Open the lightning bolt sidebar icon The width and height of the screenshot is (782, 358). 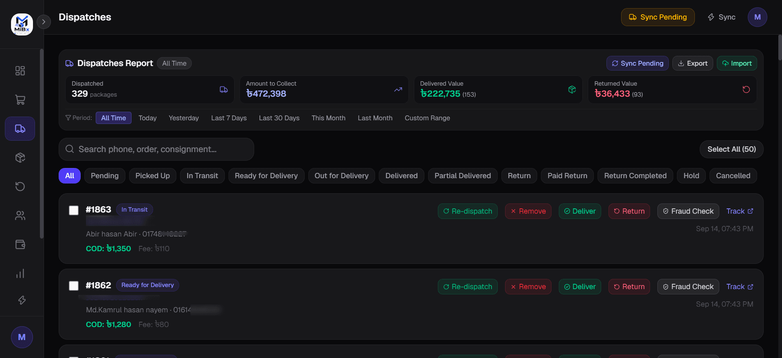click(22, 301)
